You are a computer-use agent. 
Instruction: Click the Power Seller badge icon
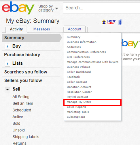[x=109, y=22]
